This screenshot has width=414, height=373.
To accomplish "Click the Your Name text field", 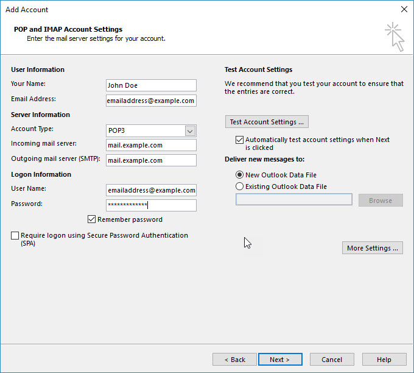I will pos(151,85).
